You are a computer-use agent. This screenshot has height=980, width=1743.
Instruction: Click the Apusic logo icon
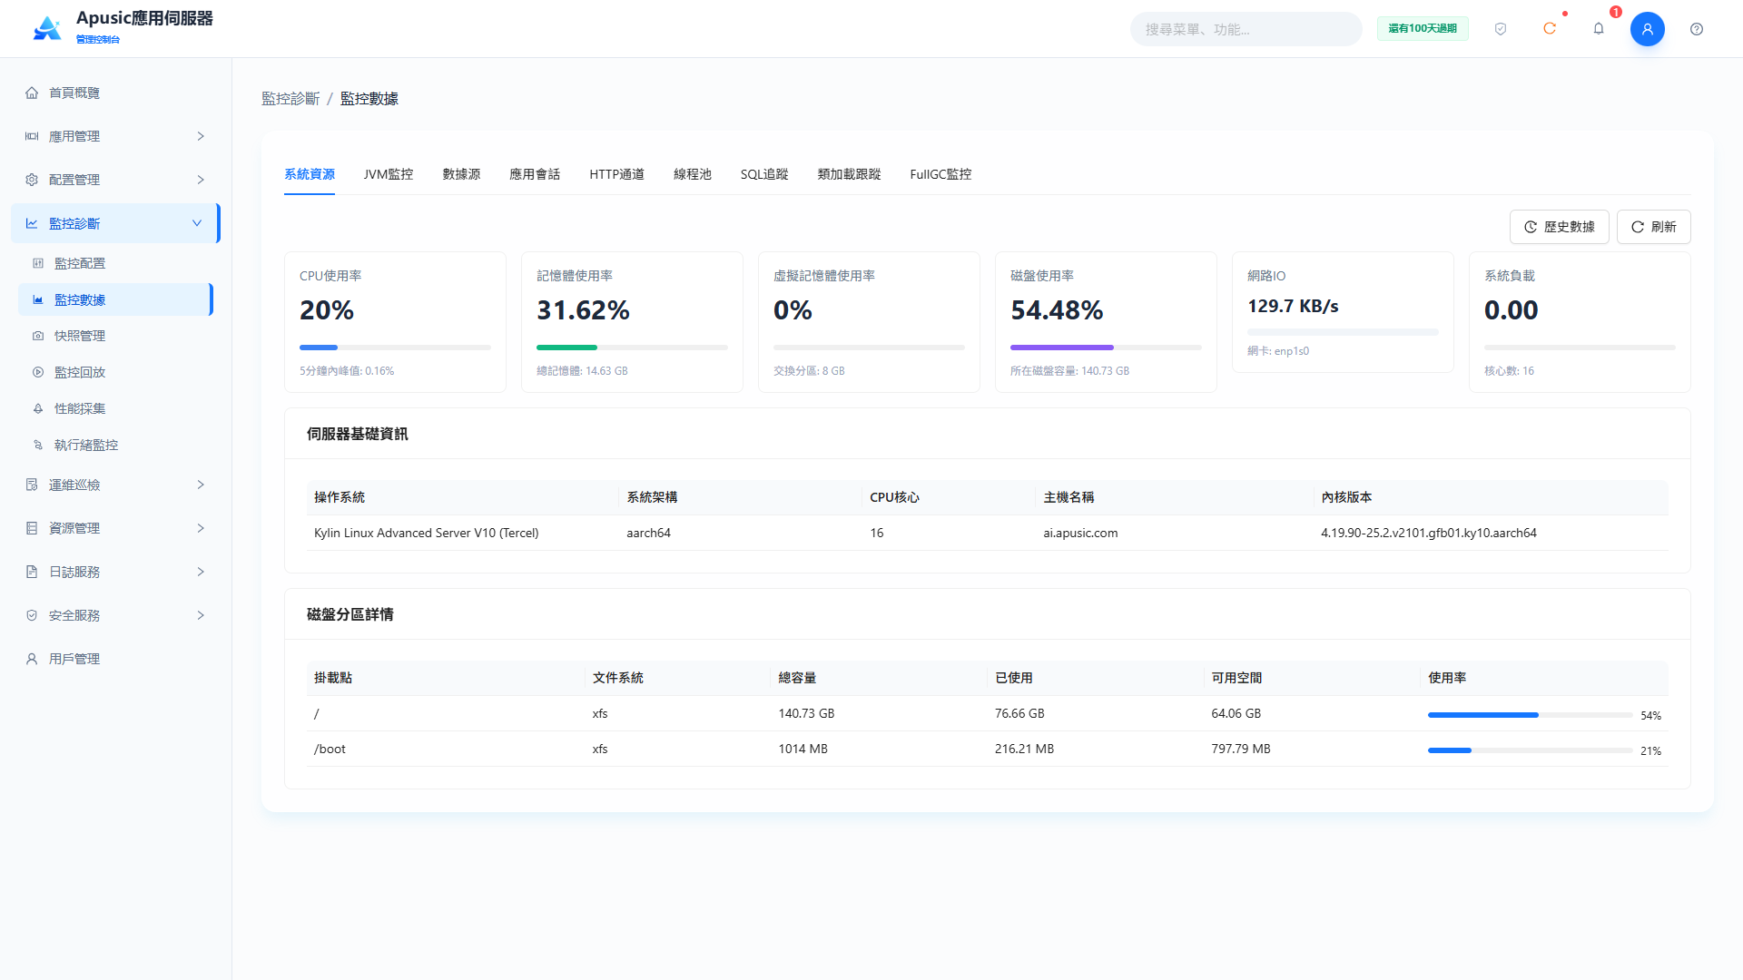[x=47, y=28]
